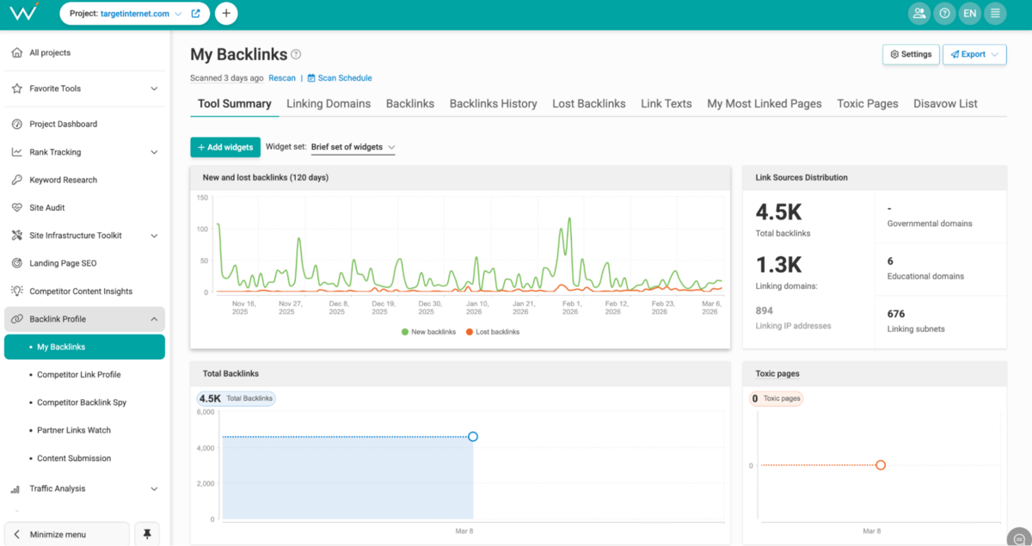The height and width of the screenshot is (546, 1032).
Task: Expand Site Infrastructure Toolkit section
Action: pyautogui.click(x=154, y=236)
